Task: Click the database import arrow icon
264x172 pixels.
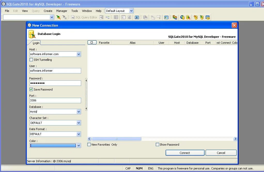Action: 196,17
